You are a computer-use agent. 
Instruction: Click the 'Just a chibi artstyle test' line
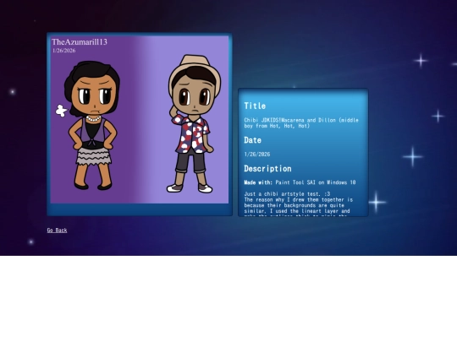(x=287, y=193)
